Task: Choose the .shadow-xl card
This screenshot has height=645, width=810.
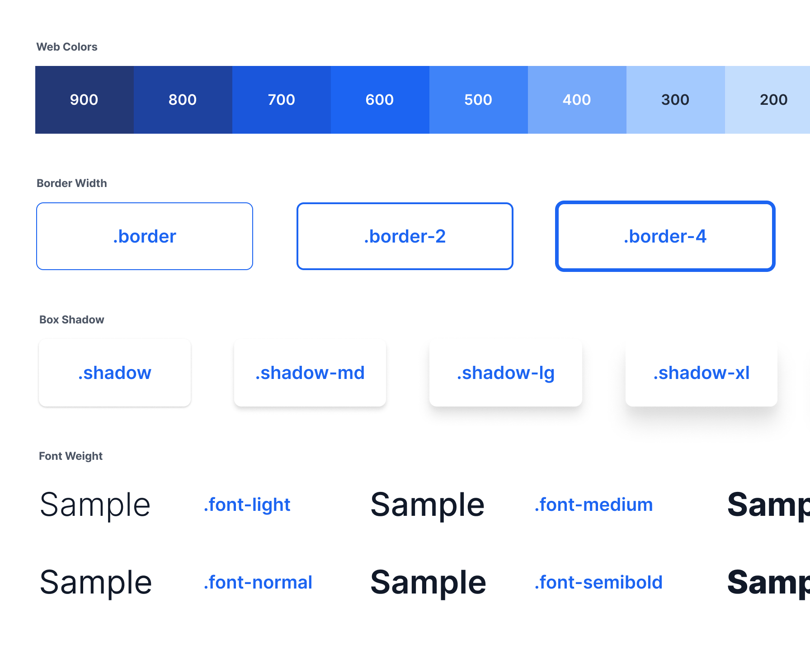Action: click(701, 373)
